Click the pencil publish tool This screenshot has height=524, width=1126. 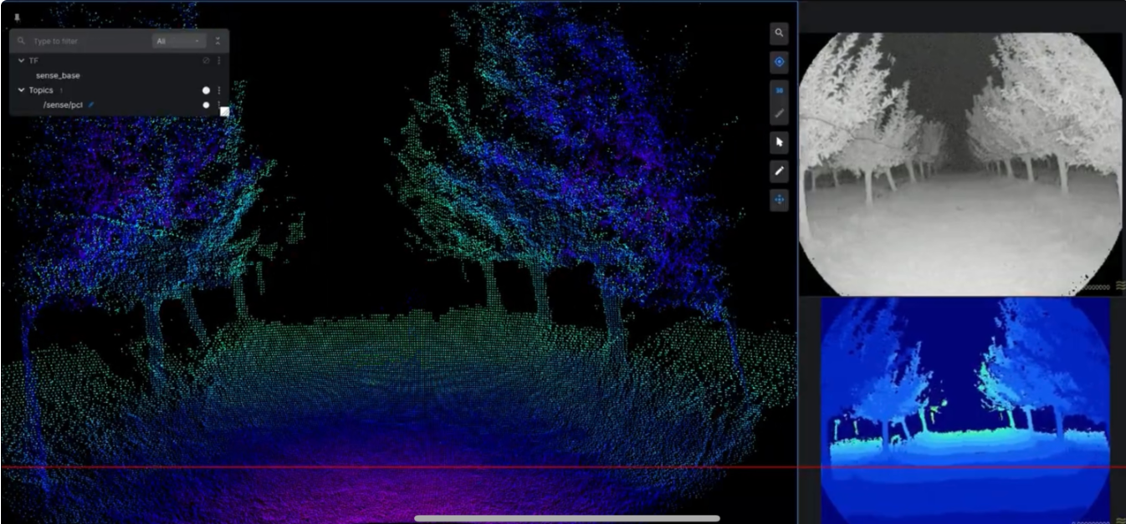click(x=779, y=171)
